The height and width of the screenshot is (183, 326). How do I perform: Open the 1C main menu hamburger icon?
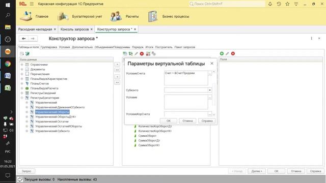(x=32, y=4)
